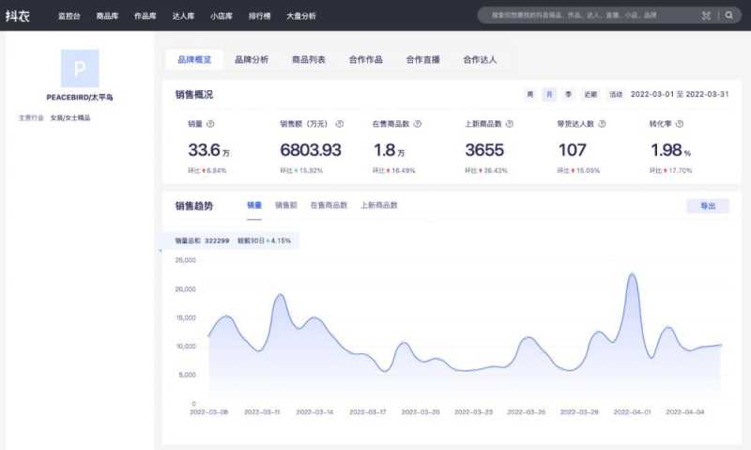751x450 pixels.
Task: Click the 2022-03-20 x-axis date label
Action: [421, 412]
